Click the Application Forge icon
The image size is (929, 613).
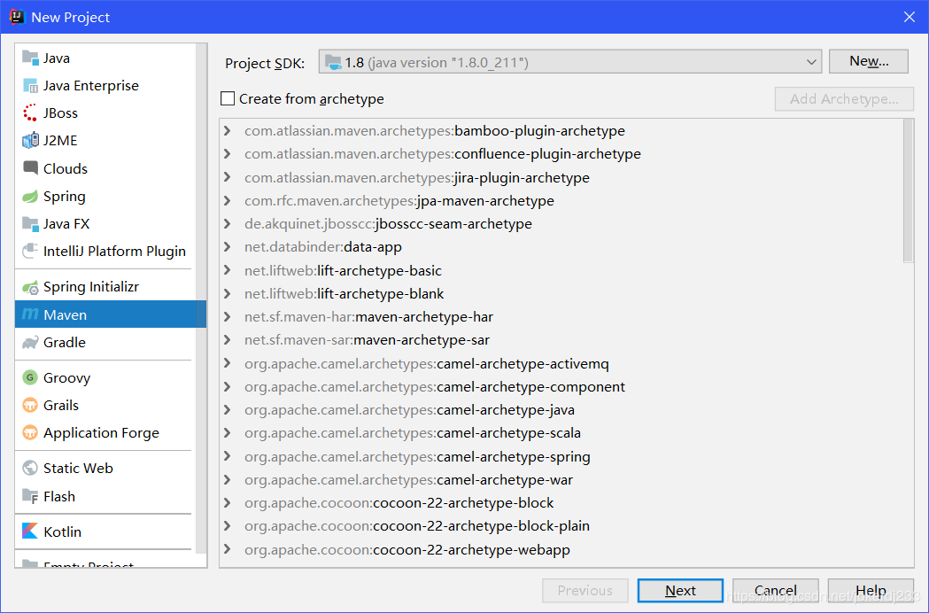(x=30, y=433)
